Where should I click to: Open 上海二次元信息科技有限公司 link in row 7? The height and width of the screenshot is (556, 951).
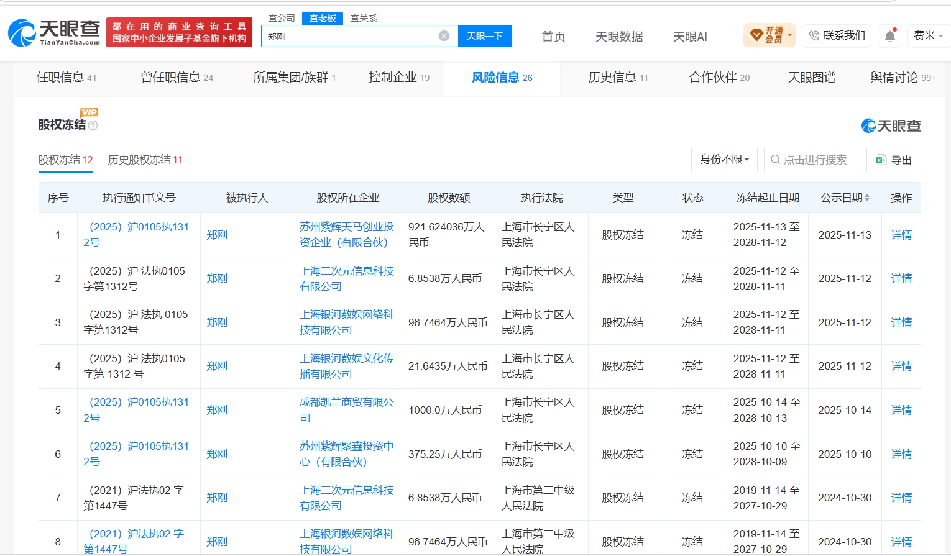347,498
